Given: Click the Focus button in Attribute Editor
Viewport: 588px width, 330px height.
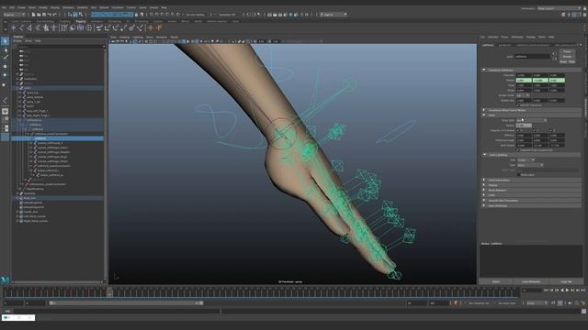Looking at the screenshot, I should pos(567,51).
